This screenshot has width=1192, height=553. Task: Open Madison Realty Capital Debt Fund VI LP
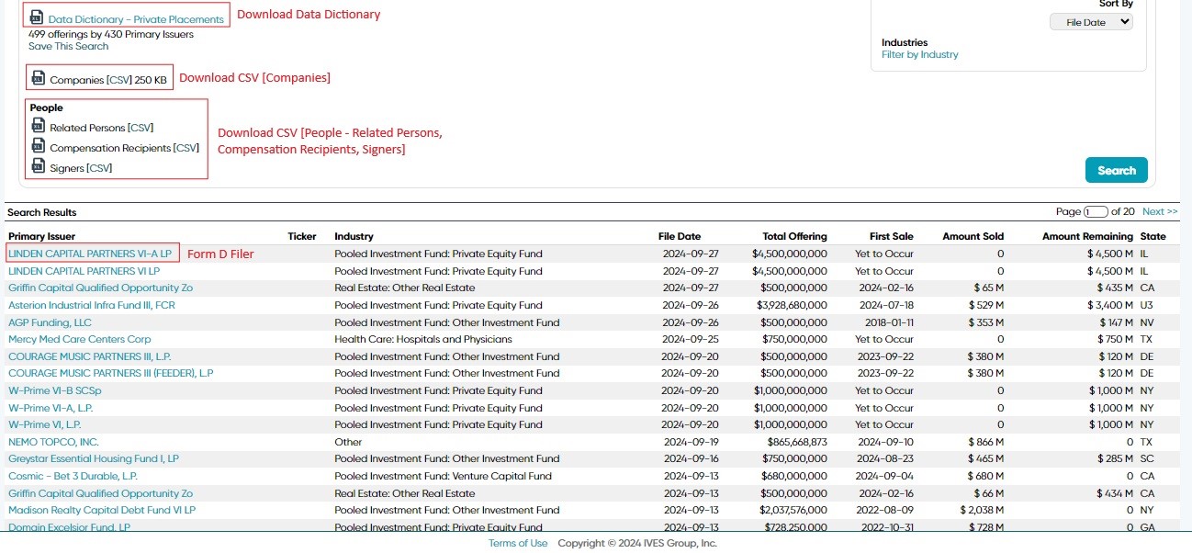click(x=102, y=510)
